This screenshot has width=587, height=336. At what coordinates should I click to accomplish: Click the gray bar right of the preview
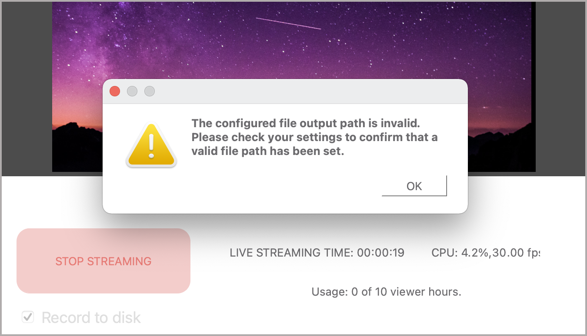[x=560, y=87]
